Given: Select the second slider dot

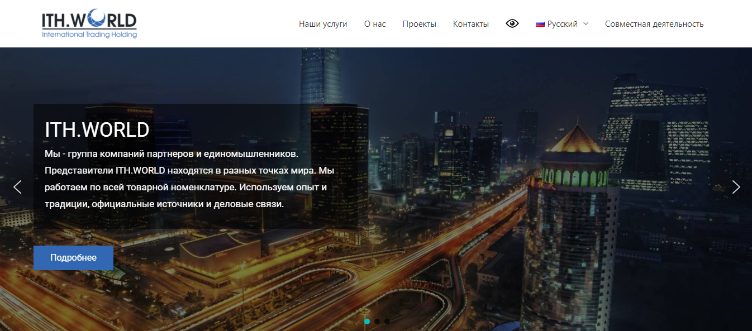Looking at the screenshot, I should (x=377, y=322).
